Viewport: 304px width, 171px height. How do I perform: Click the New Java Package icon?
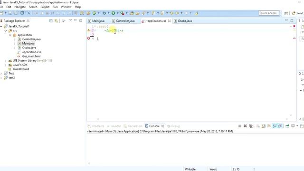point(88,13)
